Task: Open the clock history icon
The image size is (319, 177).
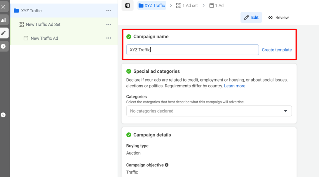Action: tap(3, 46)
